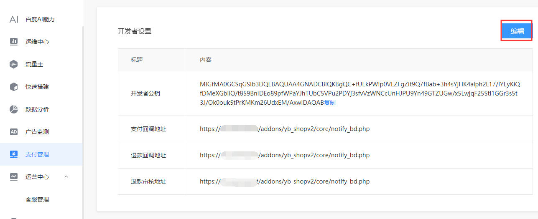
Task: Click the 广告监测 AD badge icon
Action: pyautogui.click(x=14, y=132)
